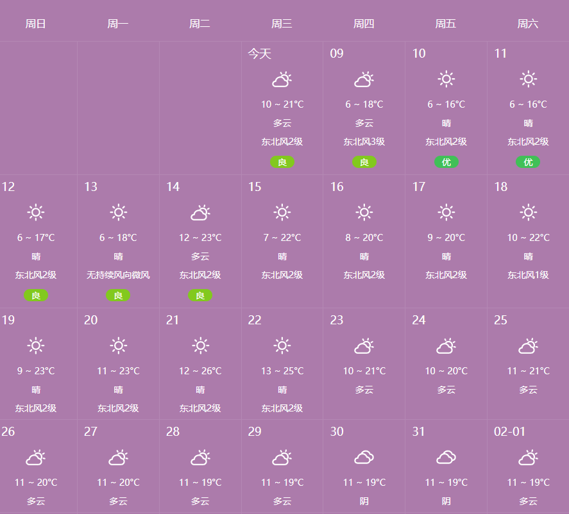Click the date number 17
Viewport: 569px width, 514px height.
(419, 187)
